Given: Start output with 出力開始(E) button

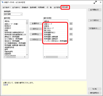Looking at the screenshot, I should click(x=94, y=10).
